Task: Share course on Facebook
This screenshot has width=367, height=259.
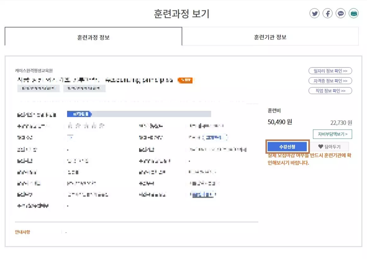Action: 328,13
